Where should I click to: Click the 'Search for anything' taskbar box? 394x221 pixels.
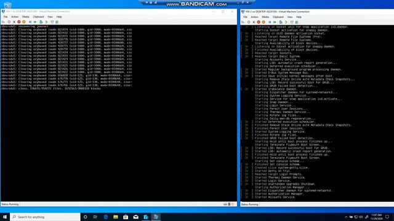point(45,217)
